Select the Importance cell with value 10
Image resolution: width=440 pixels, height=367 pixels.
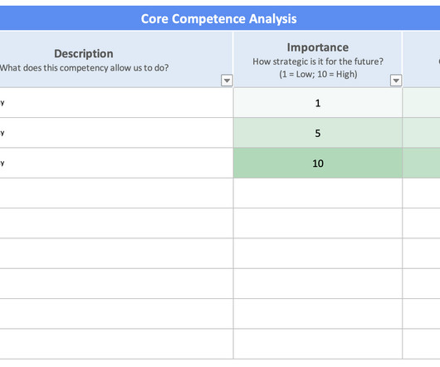pos(318,163)
